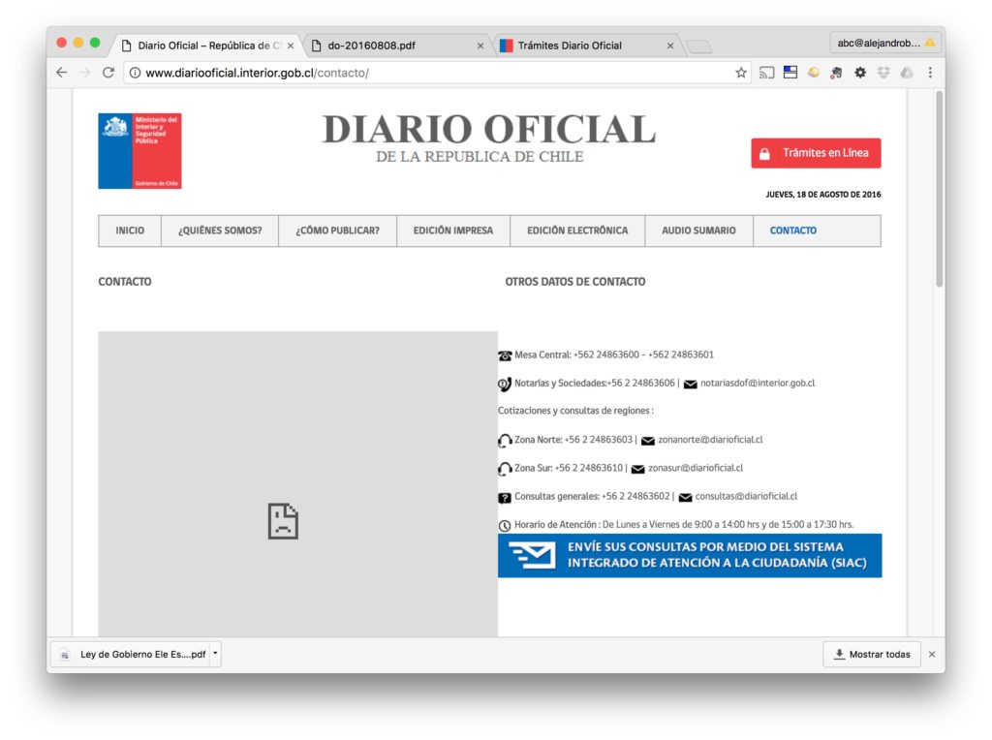
Task: Open the dropdown arrow for downloaded PDF
Action: [x=215, y=654]
